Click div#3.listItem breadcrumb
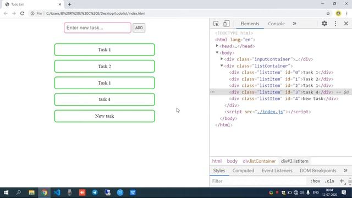The width and height of the screenshot is (352, 198). (x=295, y=161)
